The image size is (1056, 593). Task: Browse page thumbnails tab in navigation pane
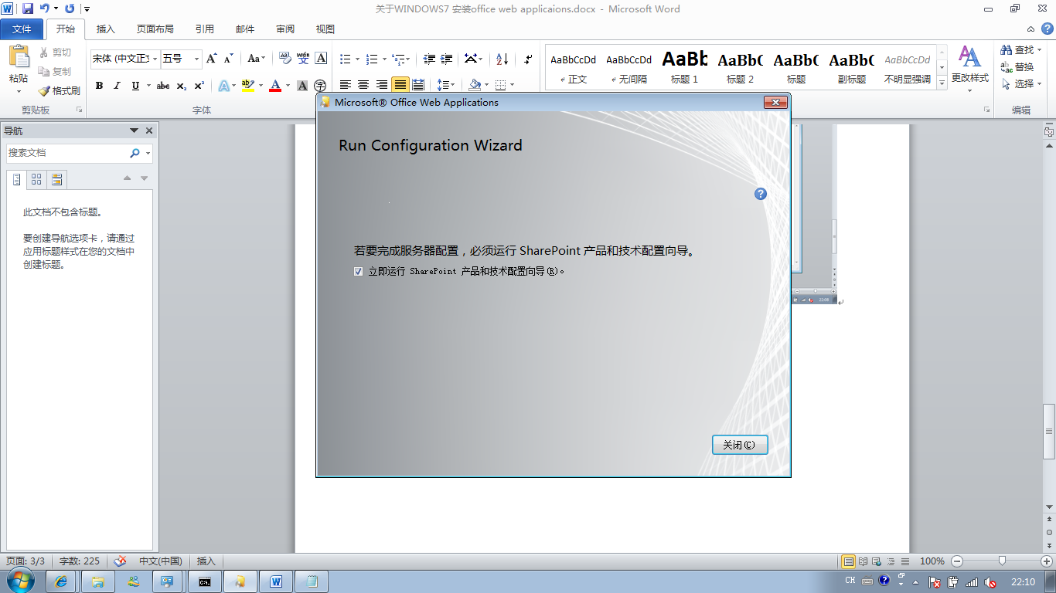[x=36, y=179]
